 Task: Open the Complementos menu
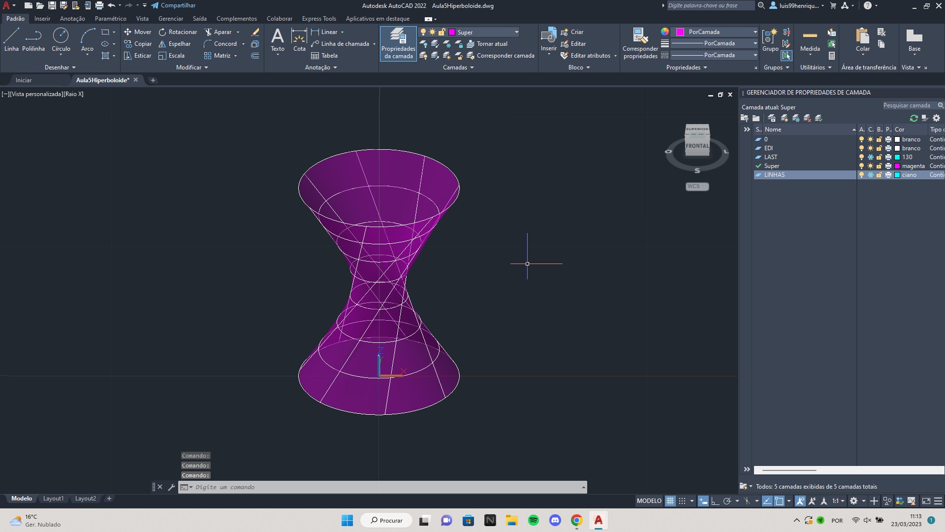(236, 18)
